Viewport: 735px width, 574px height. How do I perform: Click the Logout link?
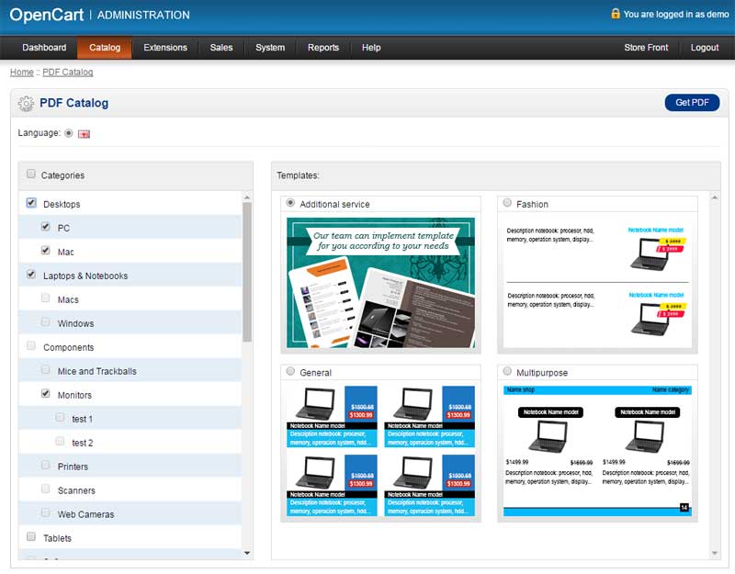(704, 48)
